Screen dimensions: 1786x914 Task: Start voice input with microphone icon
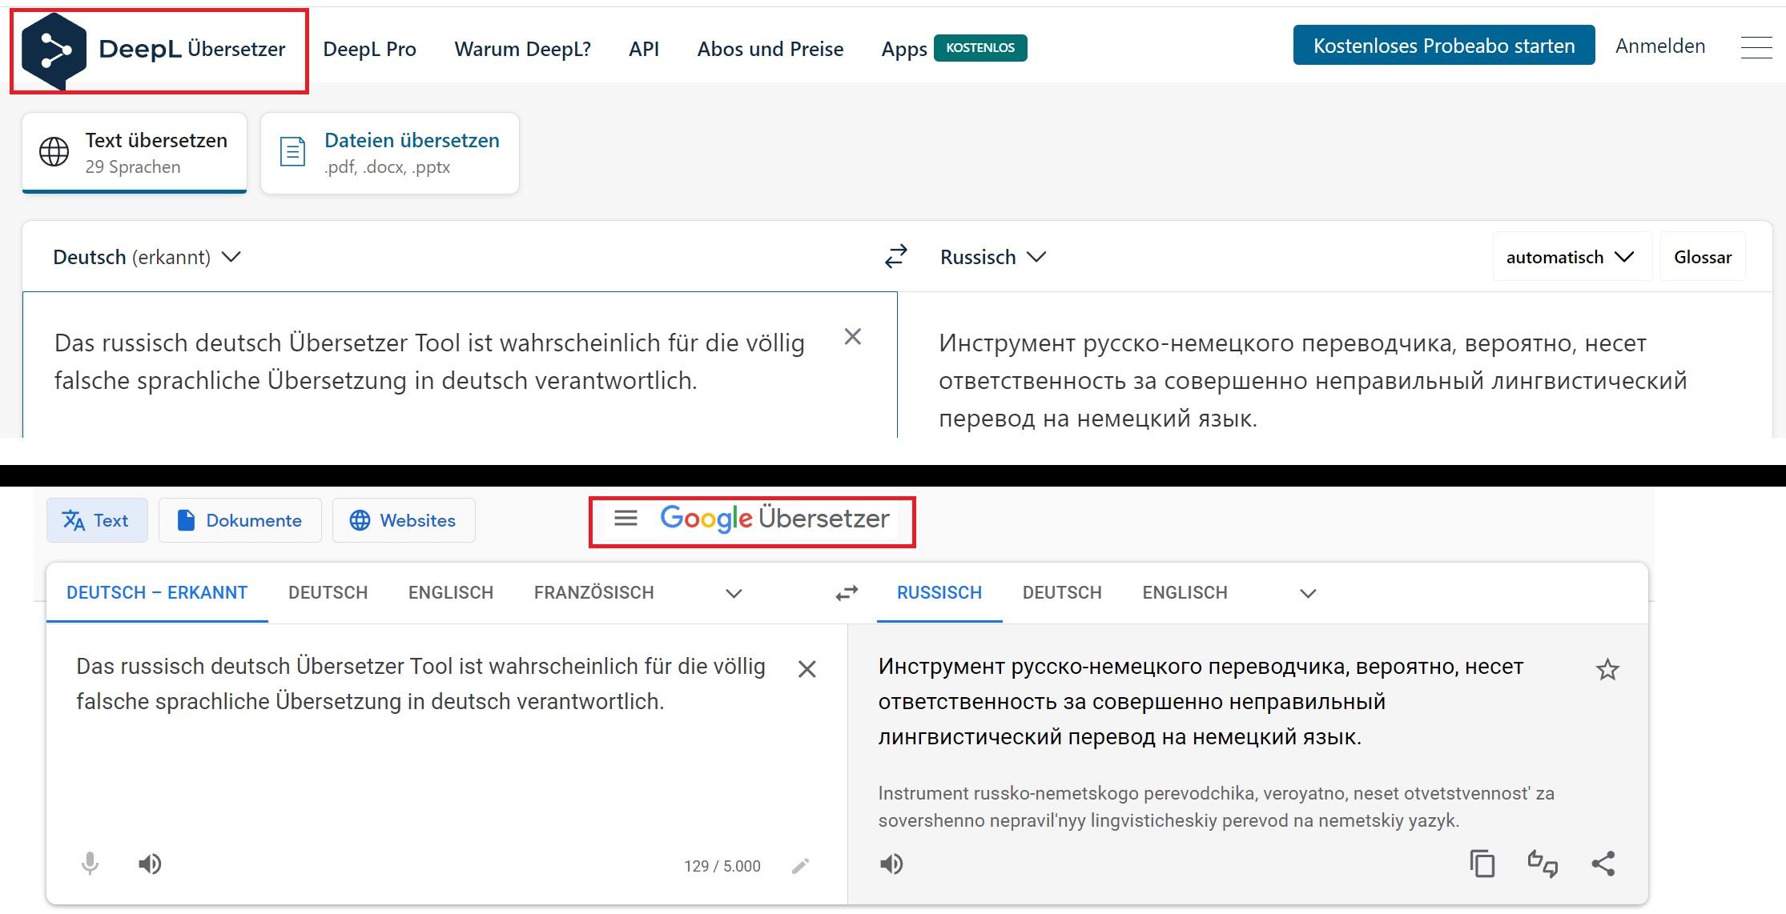(x=91, y=864)
